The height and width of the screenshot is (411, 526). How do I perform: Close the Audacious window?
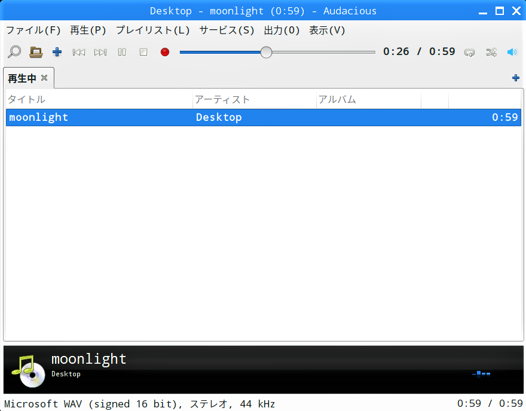[x=516, y=11]
